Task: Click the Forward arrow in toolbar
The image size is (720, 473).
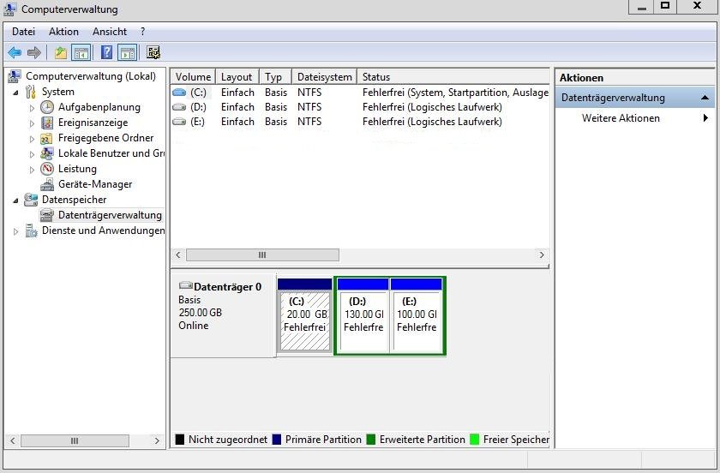Action: 34,53
